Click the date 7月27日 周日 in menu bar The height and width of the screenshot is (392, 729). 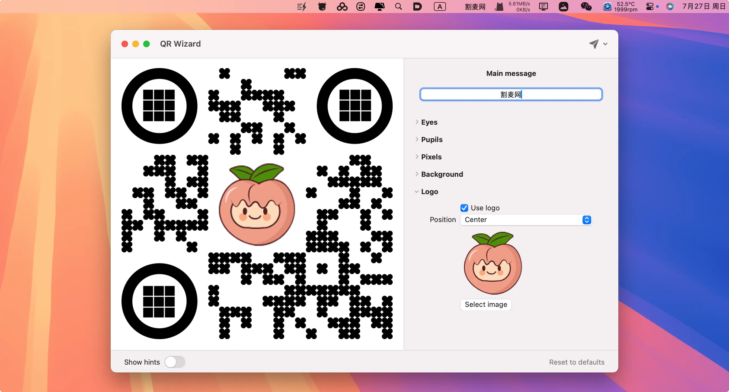[704, 7]
